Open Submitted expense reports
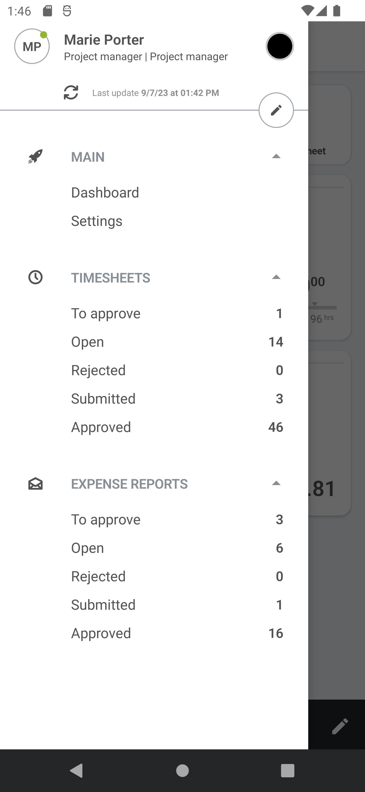The height and width of the screenshot is (792, 365). (x=103, y=605)
